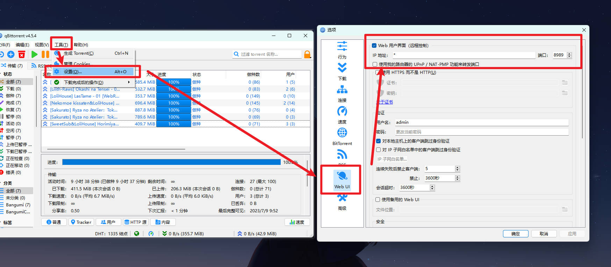Open 速度 speed section in options sidebar
611x267 pixels.
point(342,115)
